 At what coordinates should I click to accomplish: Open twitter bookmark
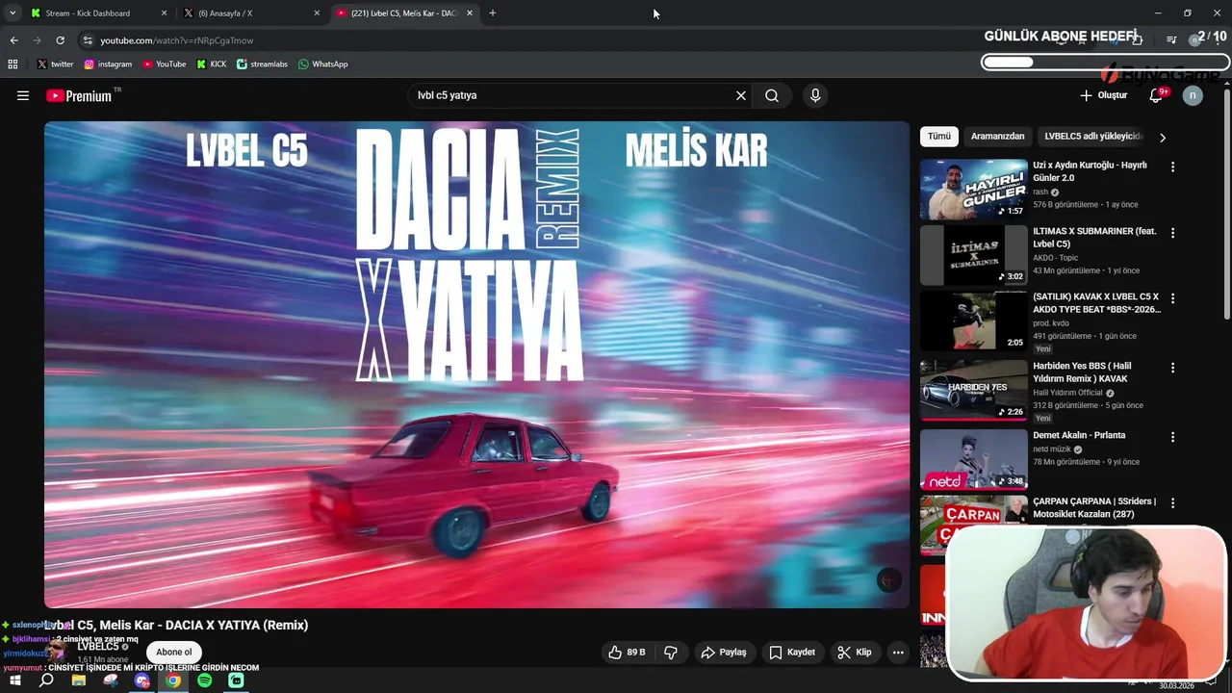[55, 64]
